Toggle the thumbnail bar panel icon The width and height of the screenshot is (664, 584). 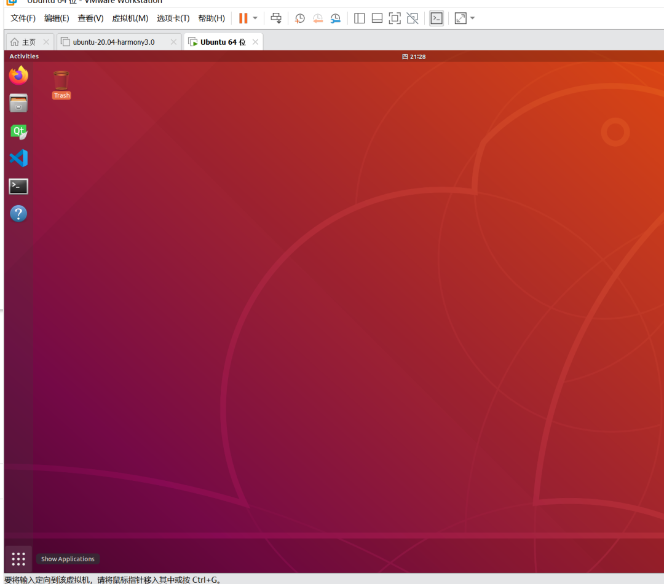[377, 18]
